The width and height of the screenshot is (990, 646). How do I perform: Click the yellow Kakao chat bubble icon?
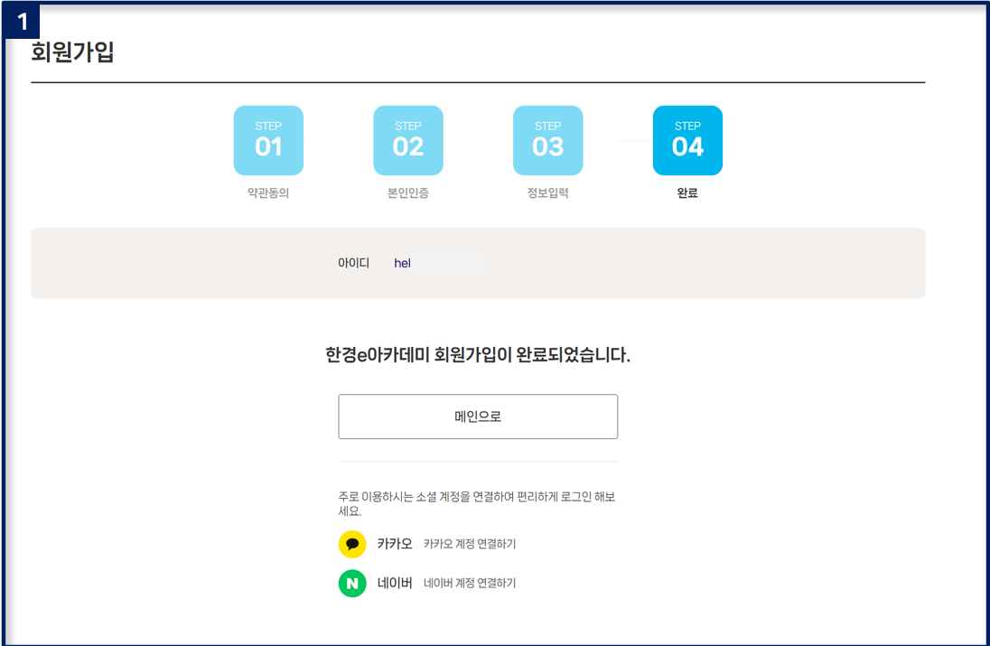pyautogui.click(x=352, y=544)
